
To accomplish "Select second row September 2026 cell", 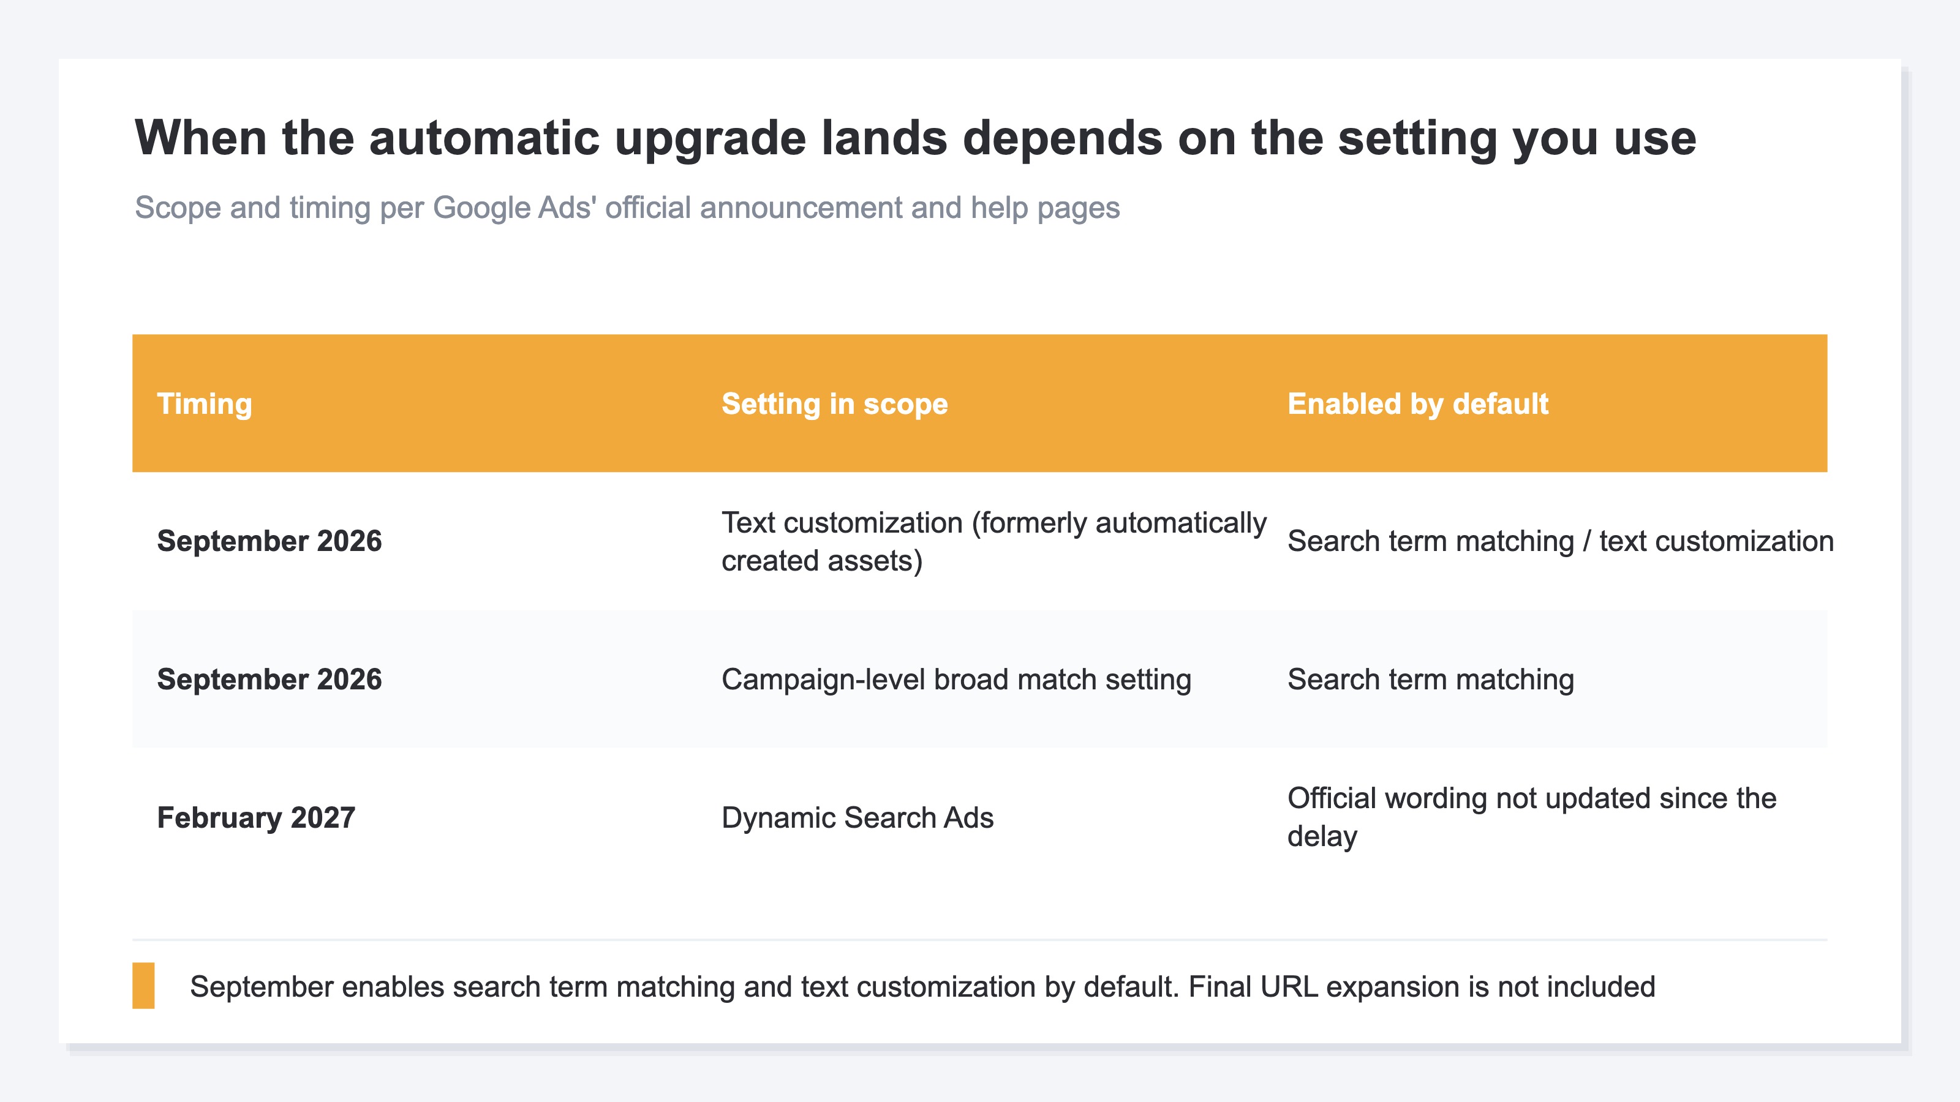I will [269, 679].
